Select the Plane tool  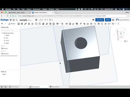click(95, 24)
